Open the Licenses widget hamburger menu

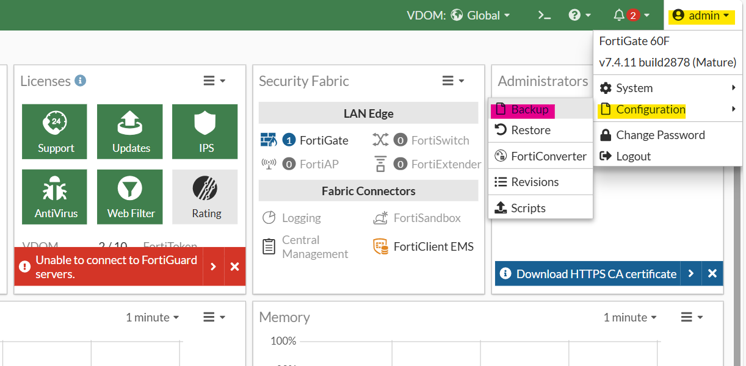tap(214, 81)
